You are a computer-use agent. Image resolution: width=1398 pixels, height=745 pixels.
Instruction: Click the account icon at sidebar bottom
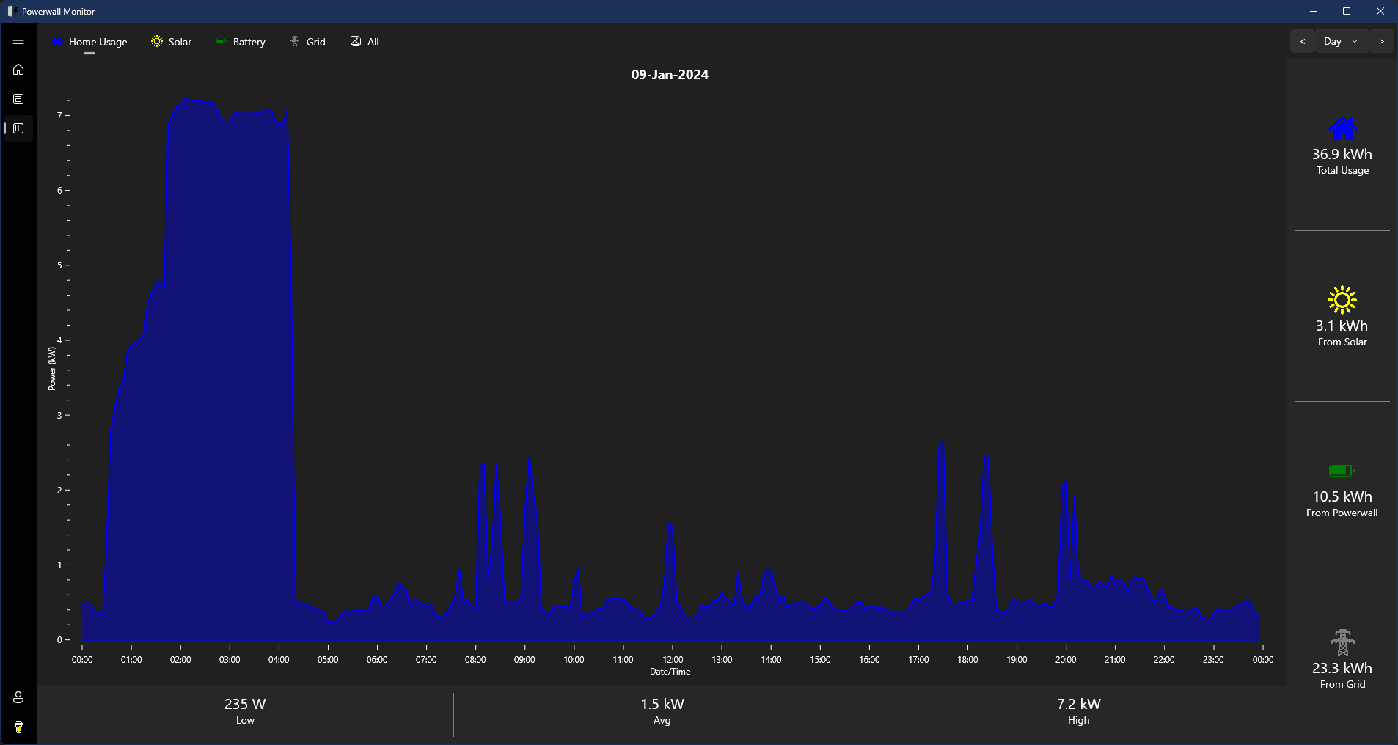(18, 697)
